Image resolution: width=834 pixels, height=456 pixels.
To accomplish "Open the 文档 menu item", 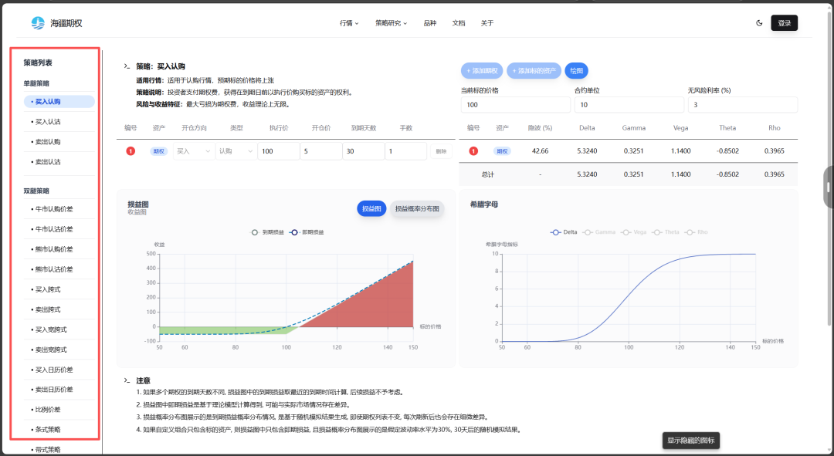I will tap(459, 23).
